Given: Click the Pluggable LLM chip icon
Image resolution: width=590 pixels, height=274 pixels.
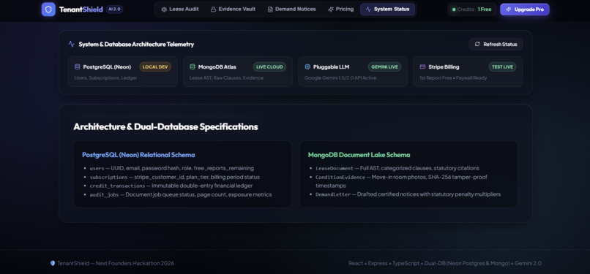Looking at the screenshot, I should (x=307, y=66).
